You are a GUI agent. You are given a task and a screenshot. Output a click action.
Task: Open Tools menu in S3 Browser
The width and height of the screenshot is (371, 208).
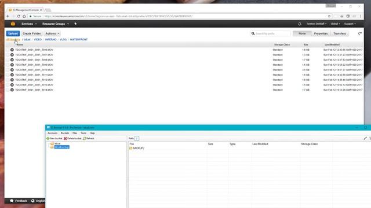[x=83, y=133]
